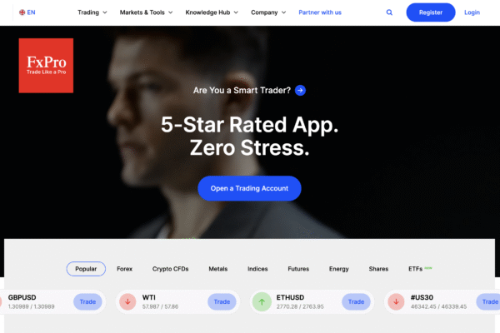
Task: Click the Register button
Action: (431, 12)
